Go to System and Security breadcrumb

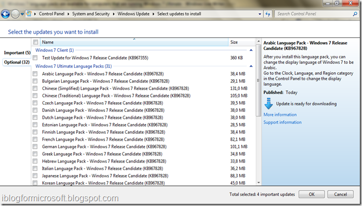click(91, 14)
